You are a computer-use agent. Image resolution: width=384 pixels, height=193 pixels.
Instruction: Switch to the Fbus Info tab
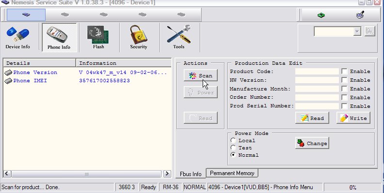pos(191,174)
